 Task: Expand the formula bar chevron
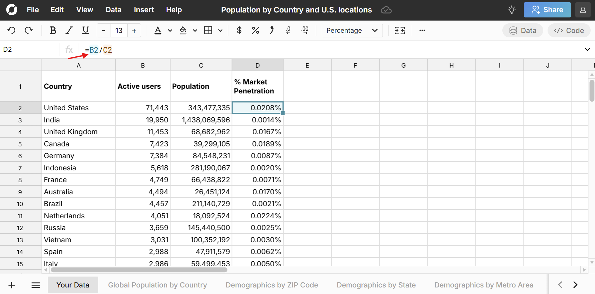coord(588,49)
